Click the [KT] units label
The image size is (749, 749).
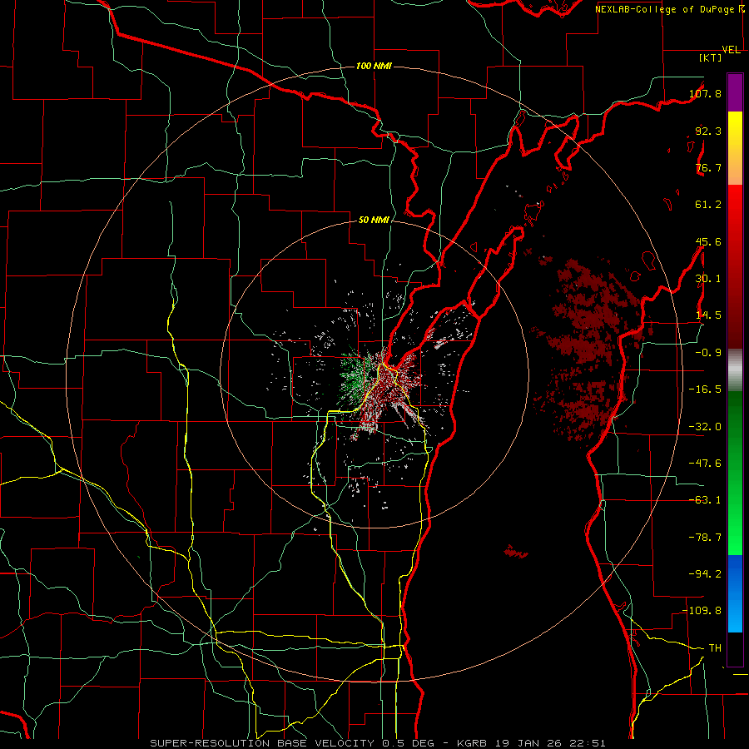[711, 57]
